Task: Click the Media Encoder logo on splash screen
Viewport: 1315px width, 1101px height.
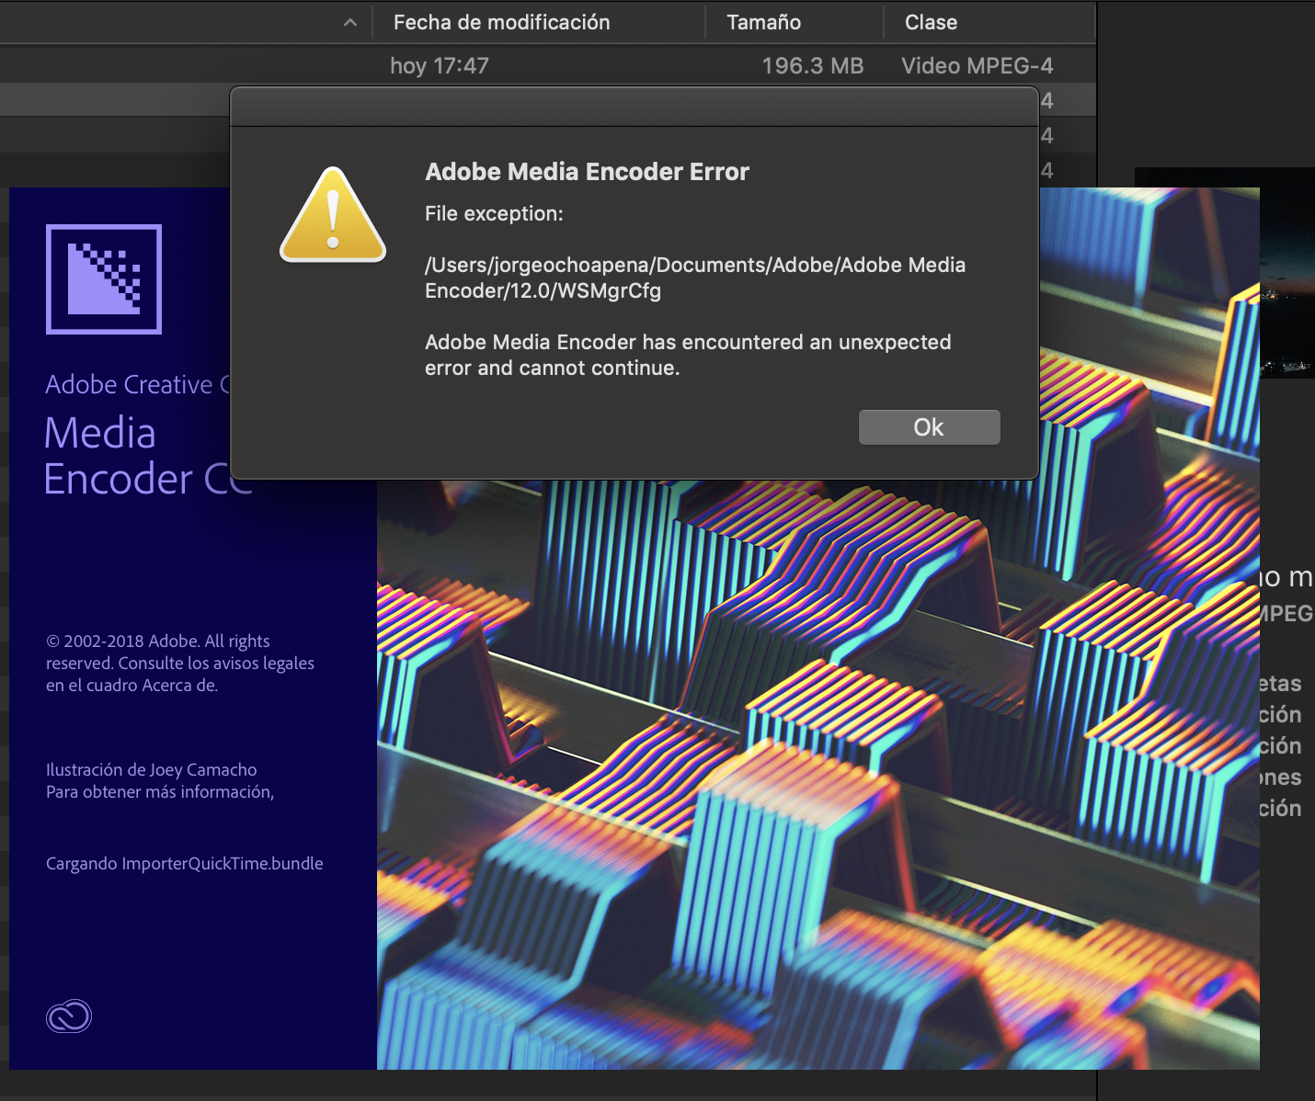Action: [104, 278]
